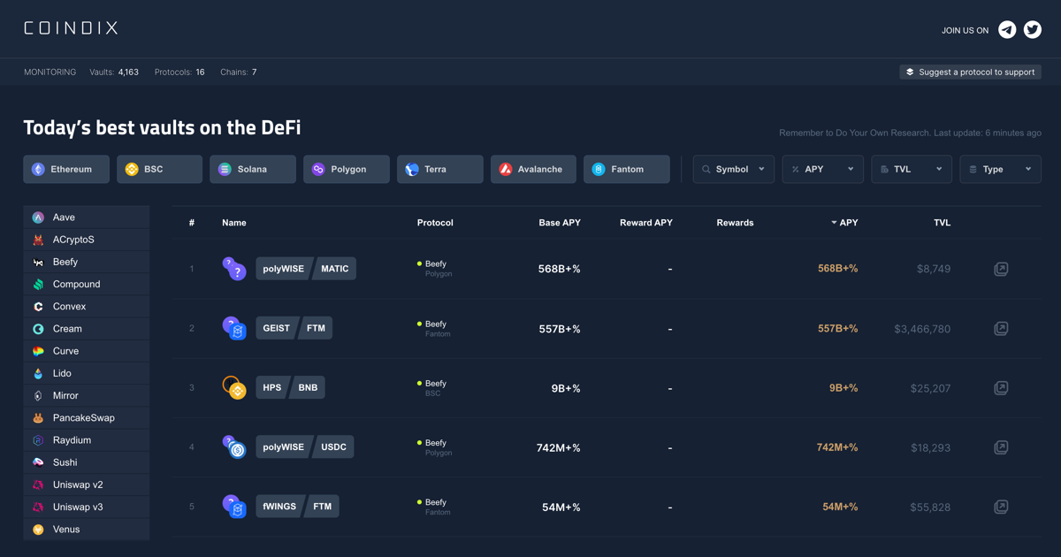Click the fWINGS symbol tag
The image size is (1061, 557).
pyautogui.click(x=280, y=506)
